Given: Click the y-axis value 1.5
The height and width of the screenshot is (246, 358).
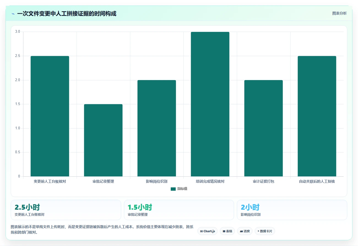Looking at the screenshot, I should [x=18, y=104].
